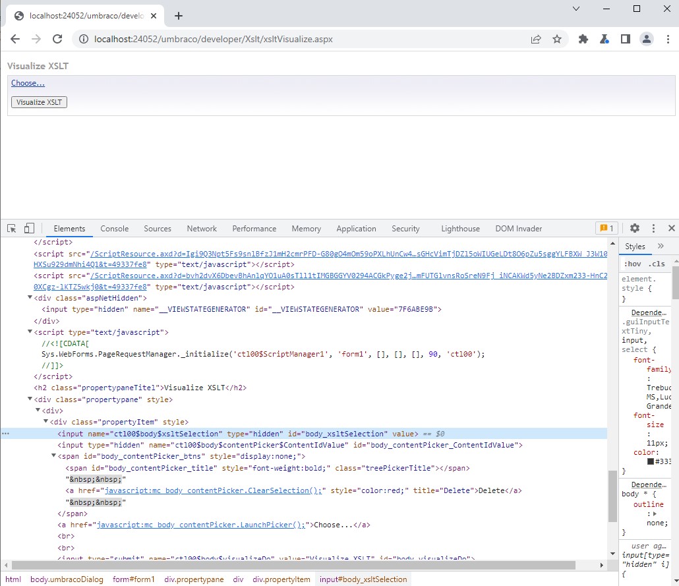Share this page icon
Screen dimensions: 679x586
(x=536, y=39)
